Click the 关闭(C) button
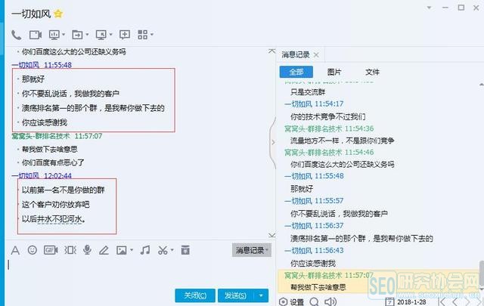Screen dimensions: 484x306 (x=195, y=295)
